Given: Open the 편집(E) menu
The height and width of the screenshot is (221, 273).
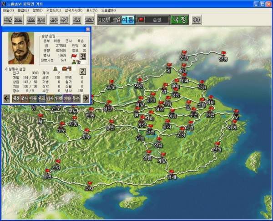Looking at the screenshot, I should click(23, 10).
